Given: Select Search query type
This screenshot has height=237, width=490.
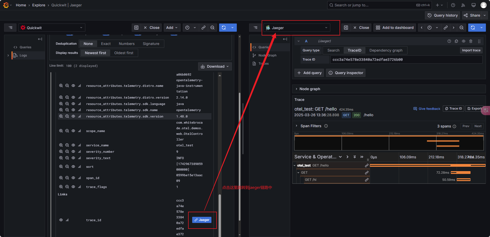Looking at the screenshot, I should pyautogui.click(x=333, y=50).
